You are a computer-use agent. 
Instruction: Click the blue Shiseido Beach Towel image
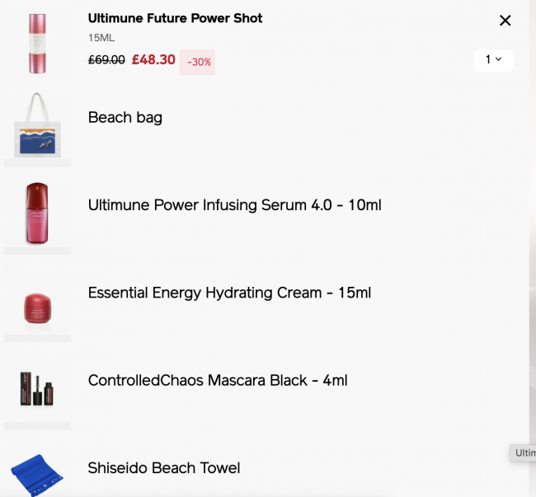37,475
